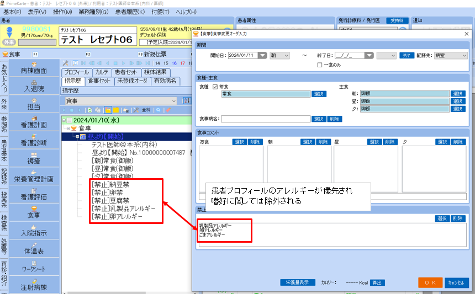Click the open folder with arrow icon
This screenshot has height=294, width=475.
tap(108, 110)
